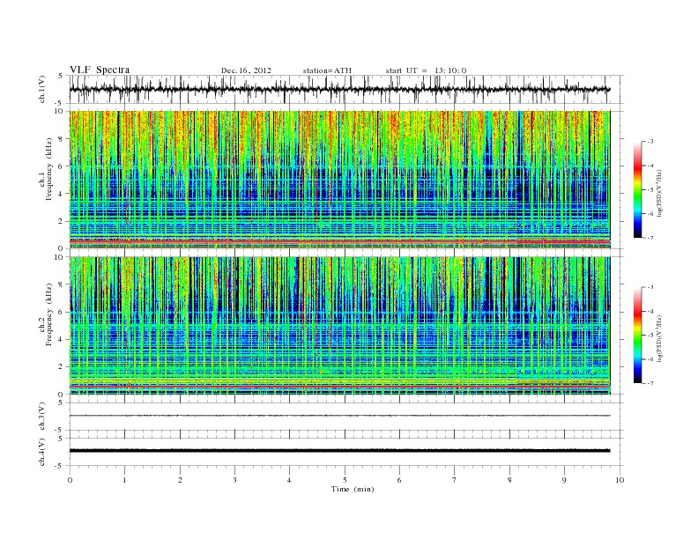The image size is (698, 539).
Task: Click the 'Dec. 16, 2012' date label
Action: [x=246, y=70]
